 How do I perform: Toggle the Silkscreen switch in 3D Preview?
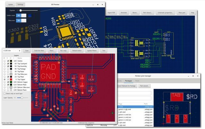(x=21, y=20)
